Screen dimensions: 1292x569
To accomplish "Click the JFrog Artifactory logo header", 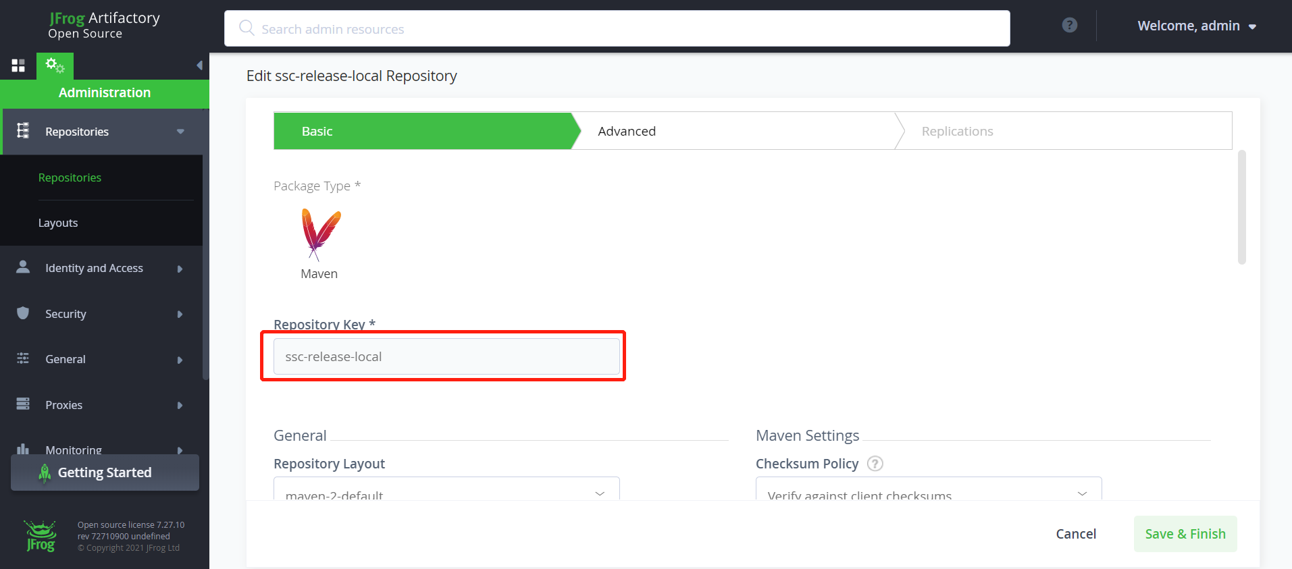I will coord(104,25).
